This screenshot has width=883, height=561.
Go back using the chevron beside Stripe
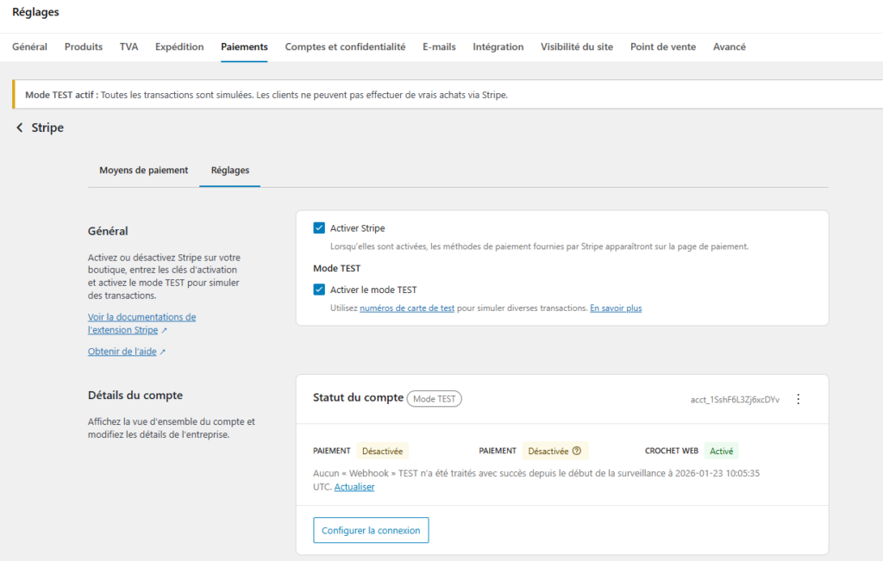20,128
